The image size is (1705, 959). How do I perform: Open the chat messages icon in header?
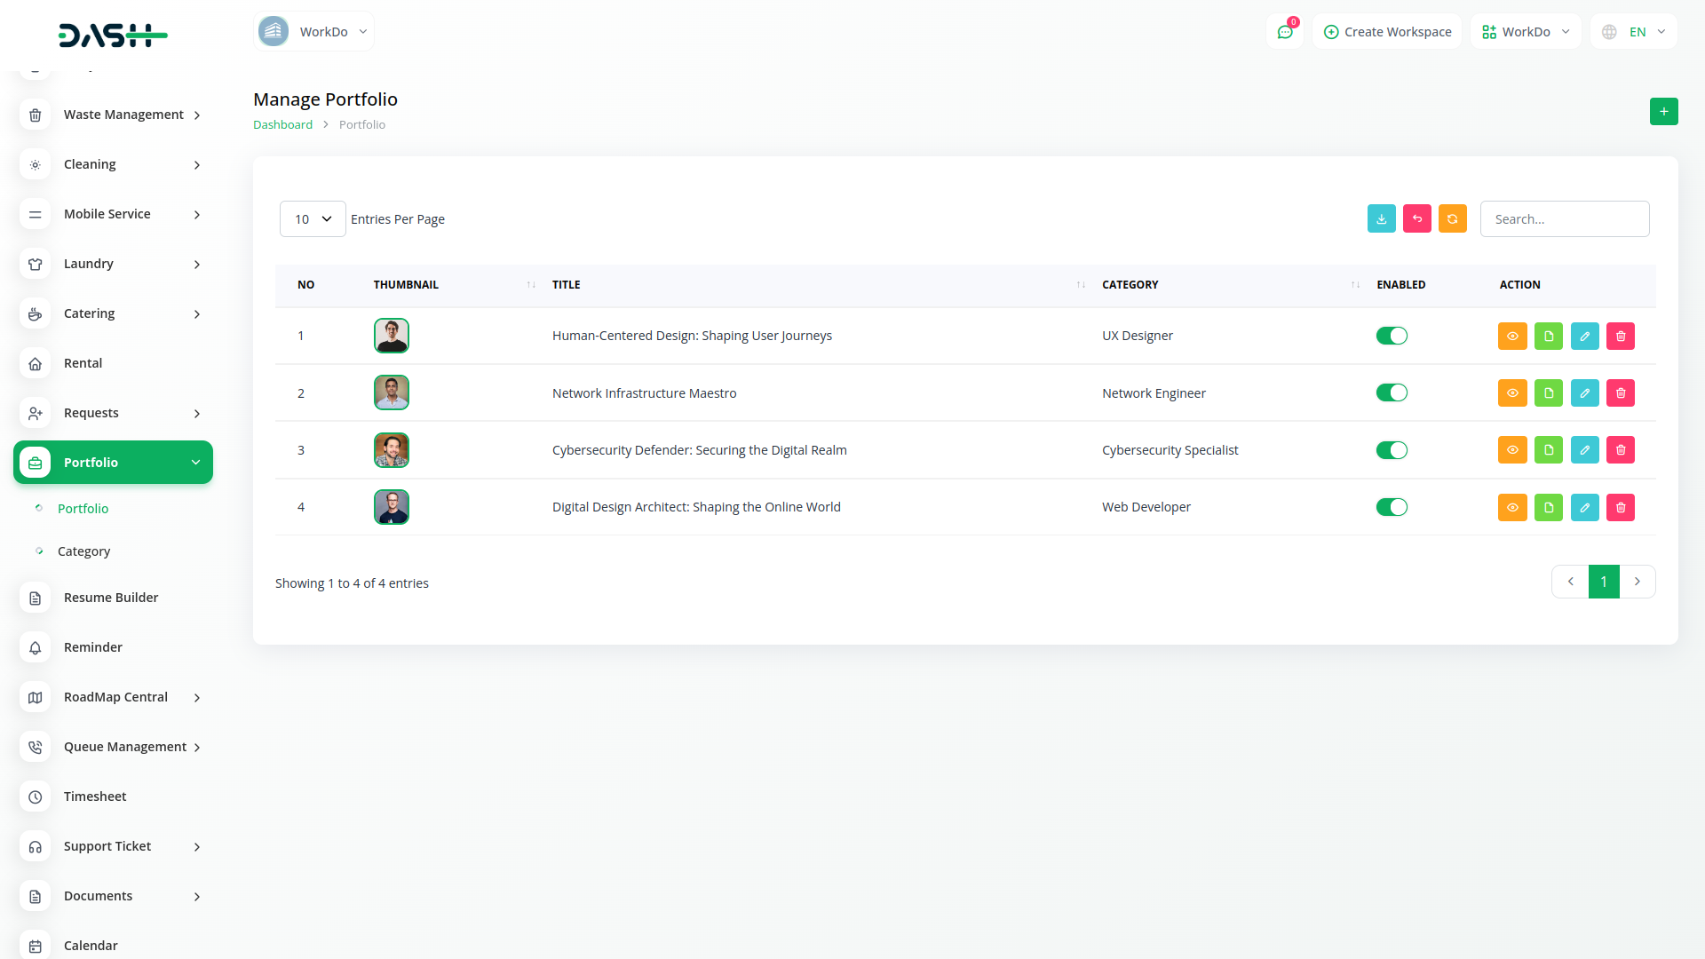(x=1284, y=32)
